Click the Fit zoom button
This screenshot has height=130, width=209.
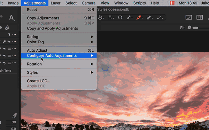pos(182,28)
